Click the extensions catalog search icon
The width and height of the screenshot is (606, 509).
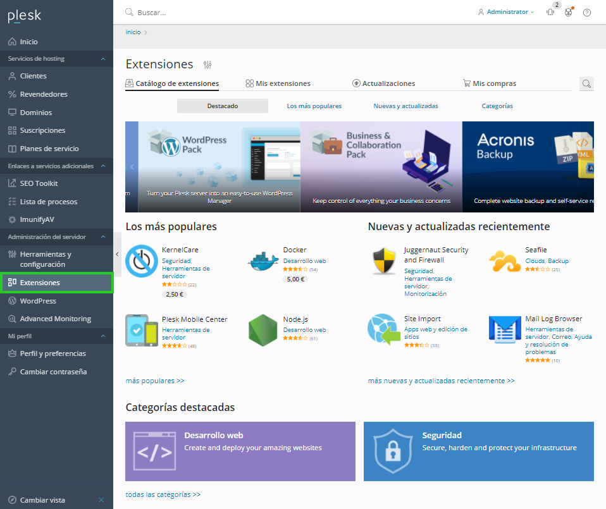coord(586,84)
